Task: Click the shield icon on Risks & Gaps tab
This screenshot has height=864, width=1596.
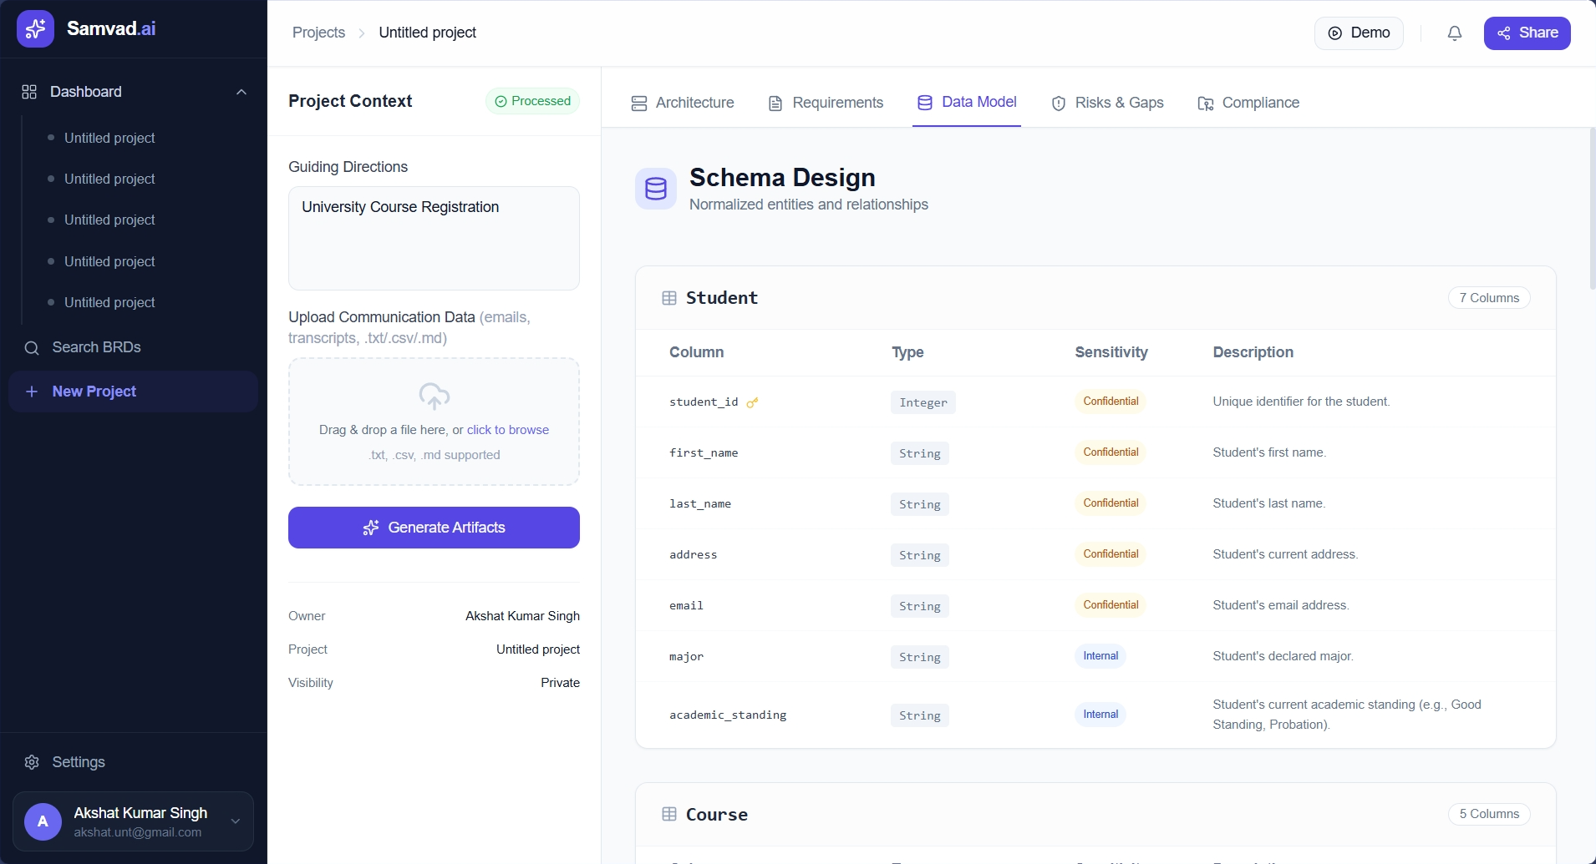Action: tap(1058, 103)
